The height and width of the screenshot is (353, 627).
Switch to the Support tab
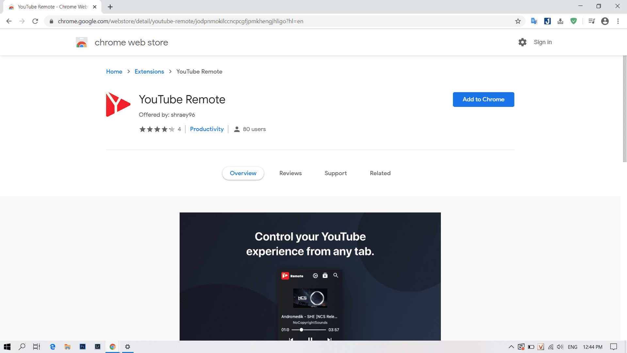click(335, 173)
